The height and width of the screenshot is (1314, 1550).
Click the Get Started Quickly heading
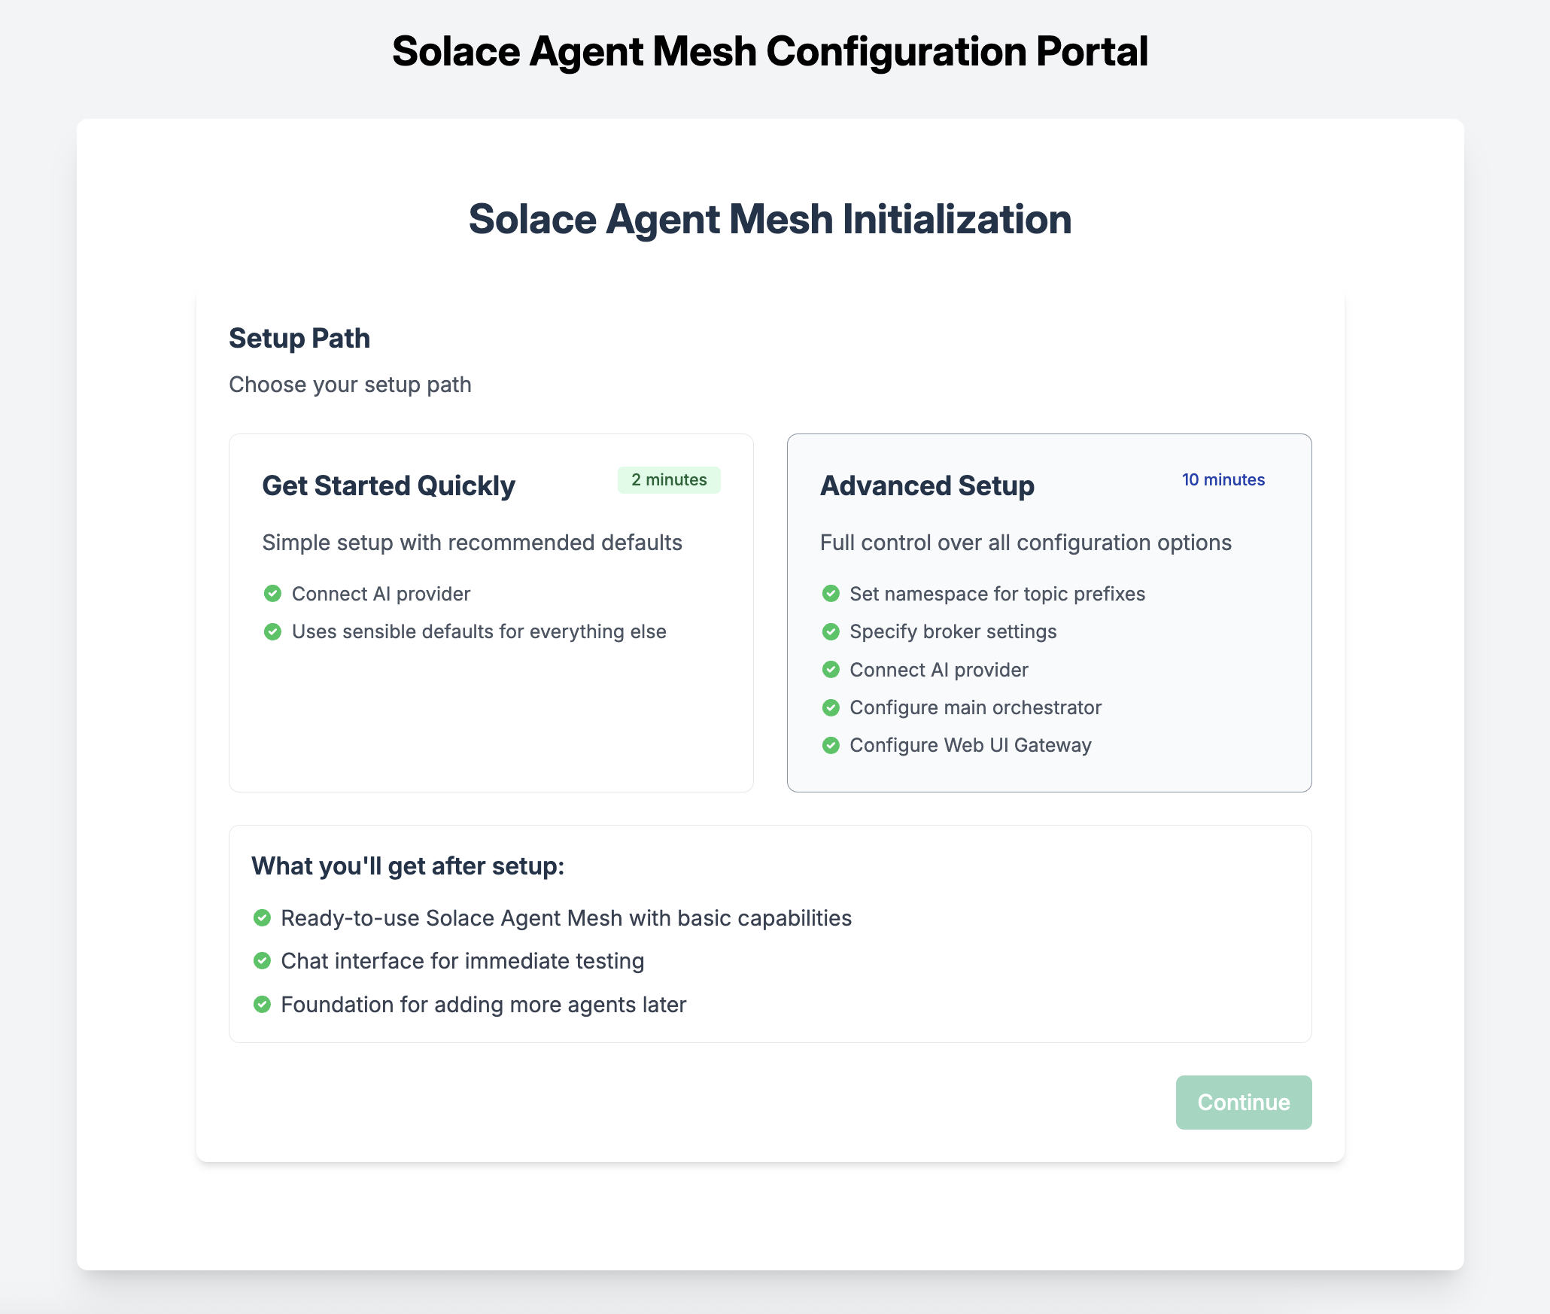(x=388, y=485)
